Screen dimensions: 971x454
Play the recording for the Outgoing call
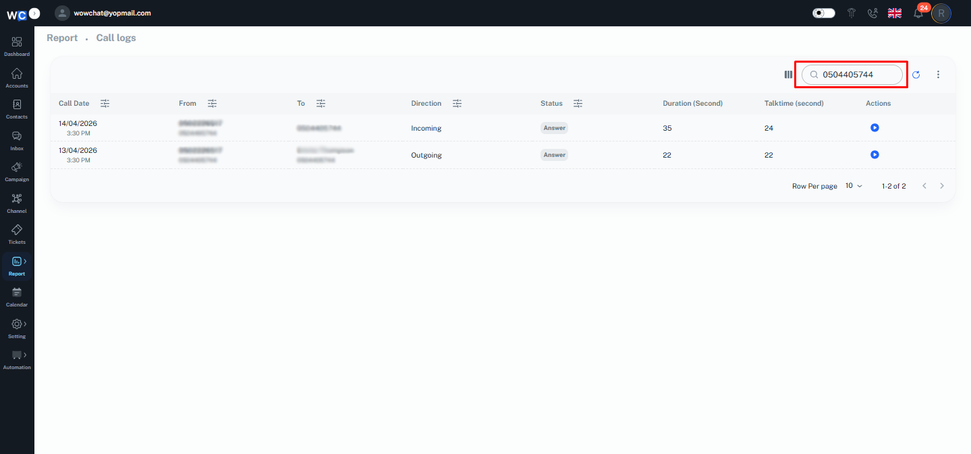pos(875,154)
